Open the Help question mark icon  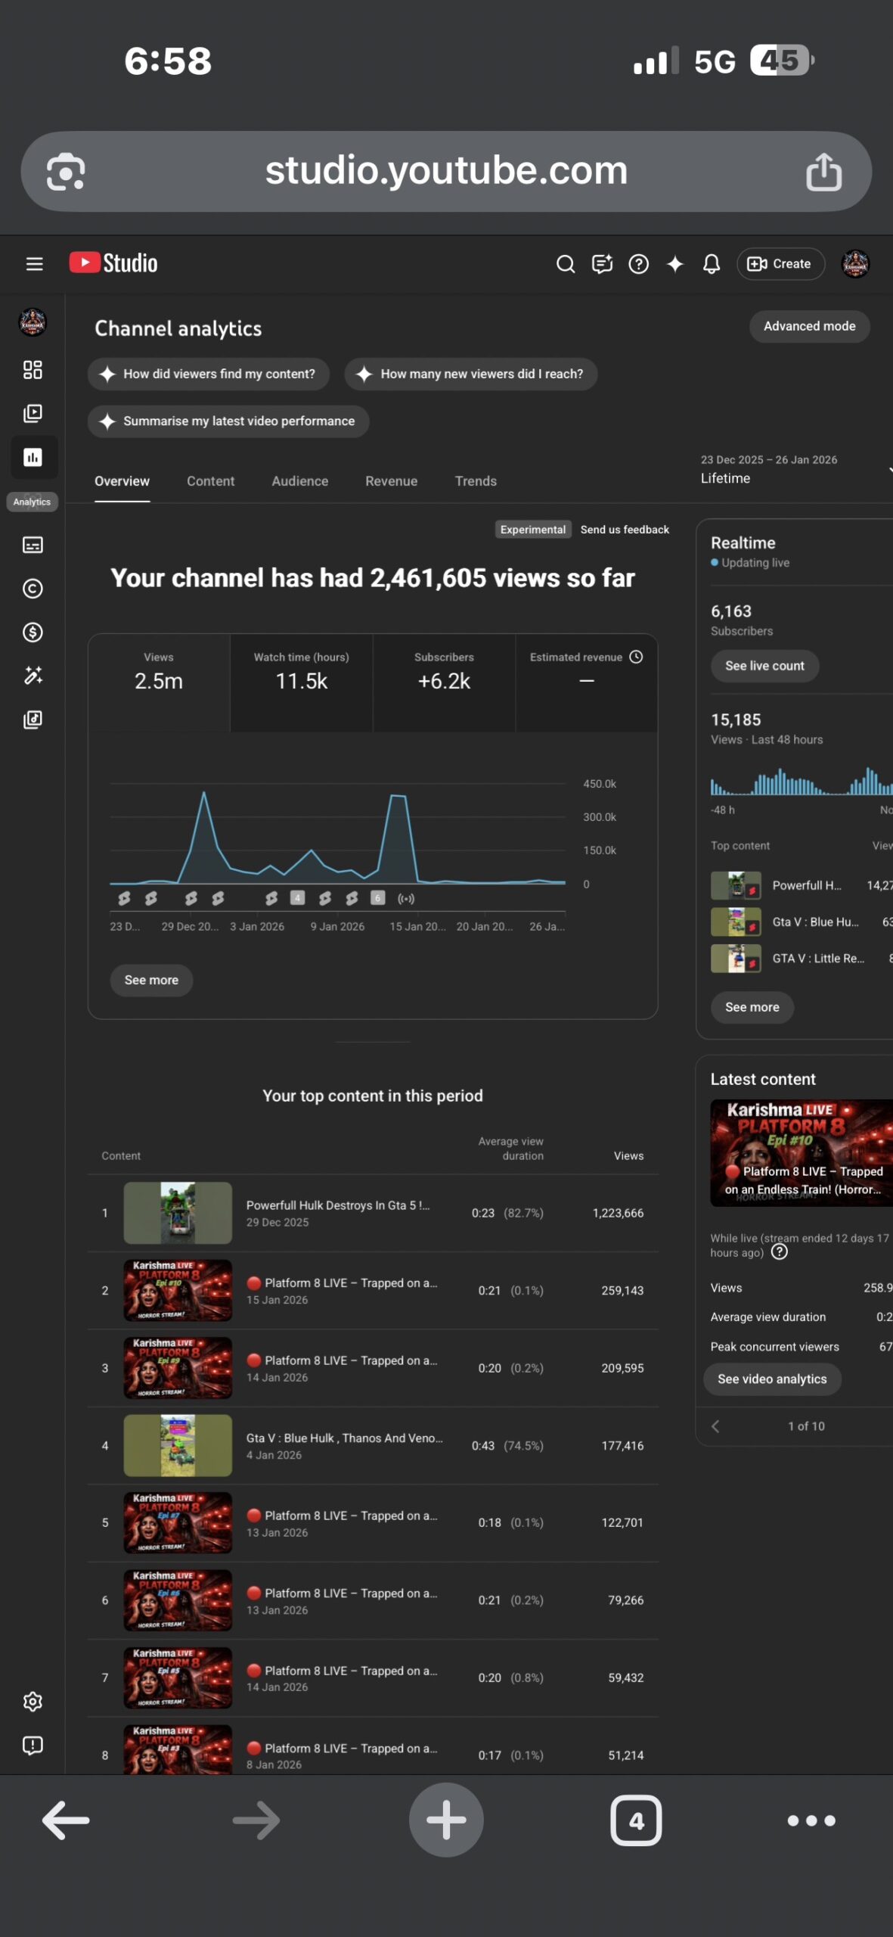(638, 263)
